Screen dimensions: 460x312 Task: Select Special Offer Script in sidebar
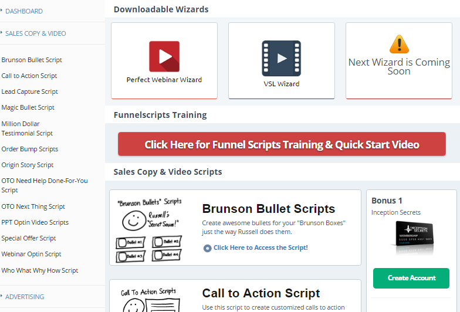click(28, 238)
